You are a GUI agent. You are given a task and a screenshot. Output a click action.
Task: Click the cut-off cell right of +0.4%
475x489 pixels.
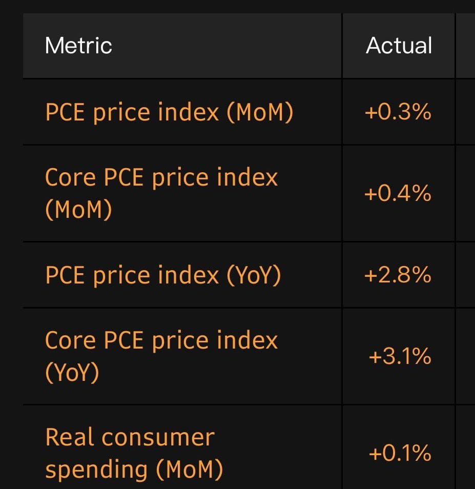(466, 194)
